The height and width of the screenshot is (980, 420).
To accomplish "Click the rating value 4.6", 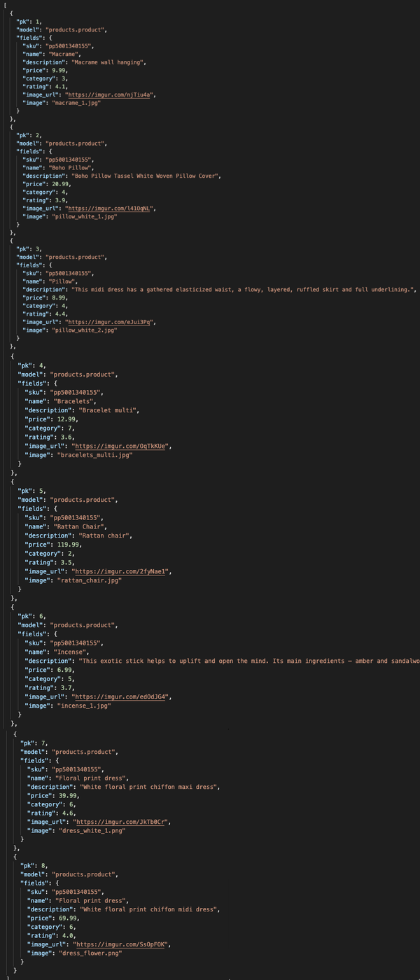I will pyautogui.click(x=68, y=813).
